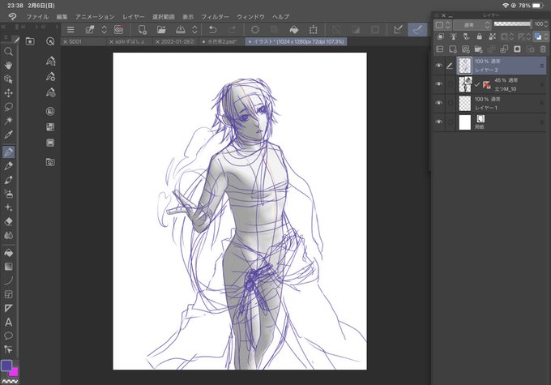
Task: Click the Open file folder icon
Action: tap(161, 29)
